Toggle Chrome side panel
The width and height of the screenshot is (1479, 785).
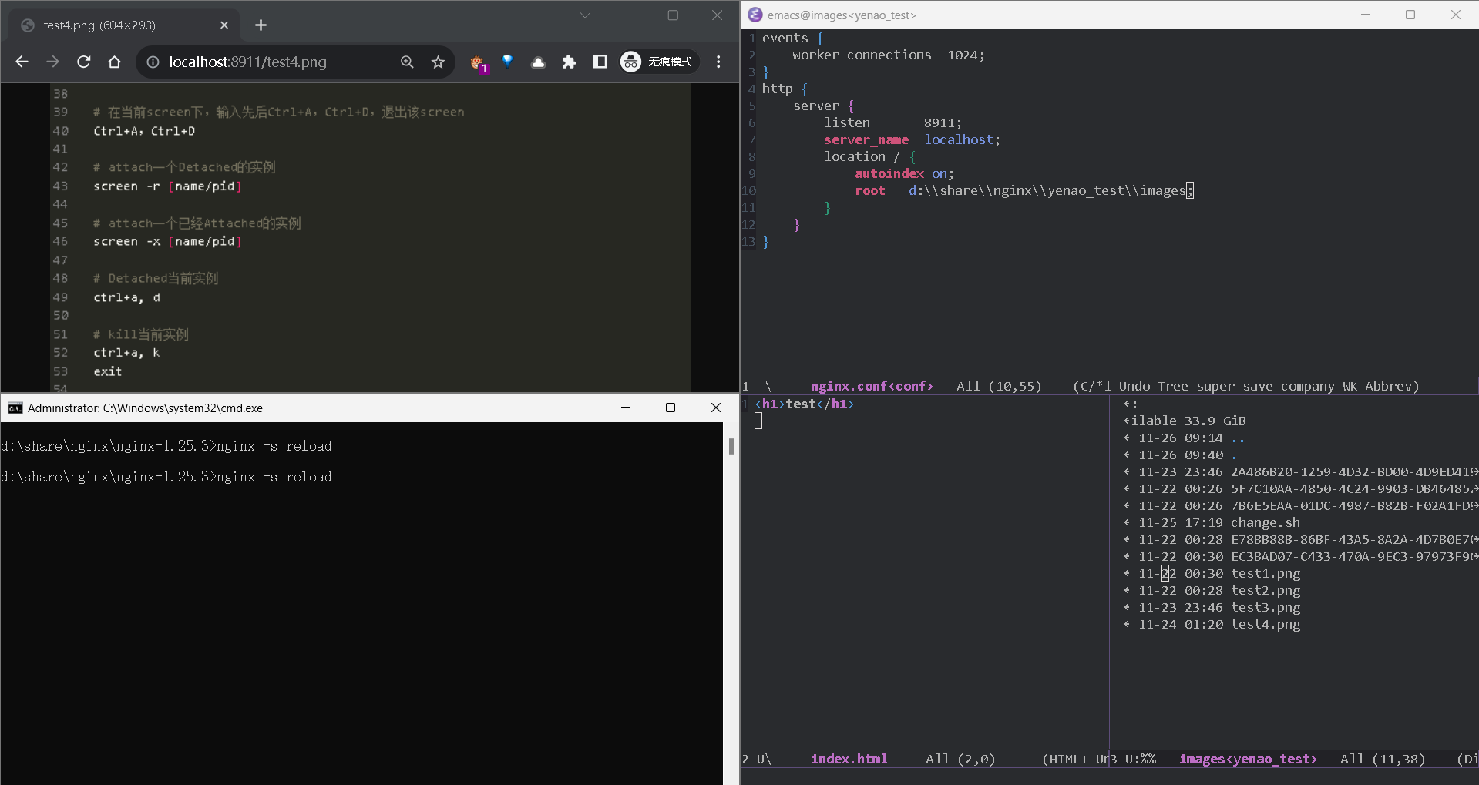click(600, 62)
